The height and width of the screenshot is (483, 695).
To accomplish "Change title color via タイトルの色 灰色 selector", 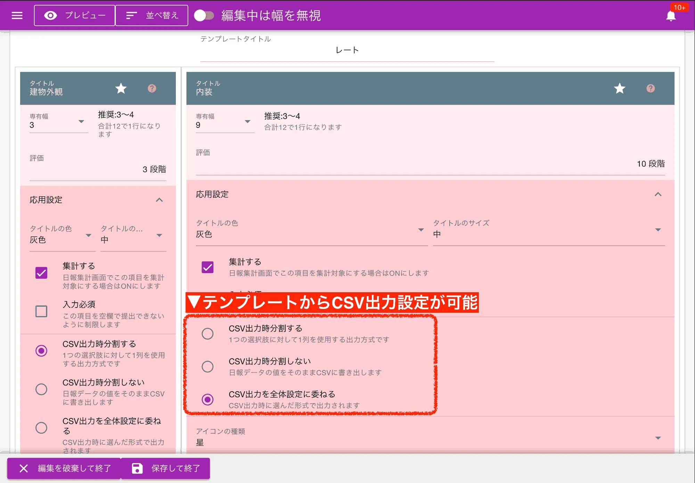I will coord(421,229).
